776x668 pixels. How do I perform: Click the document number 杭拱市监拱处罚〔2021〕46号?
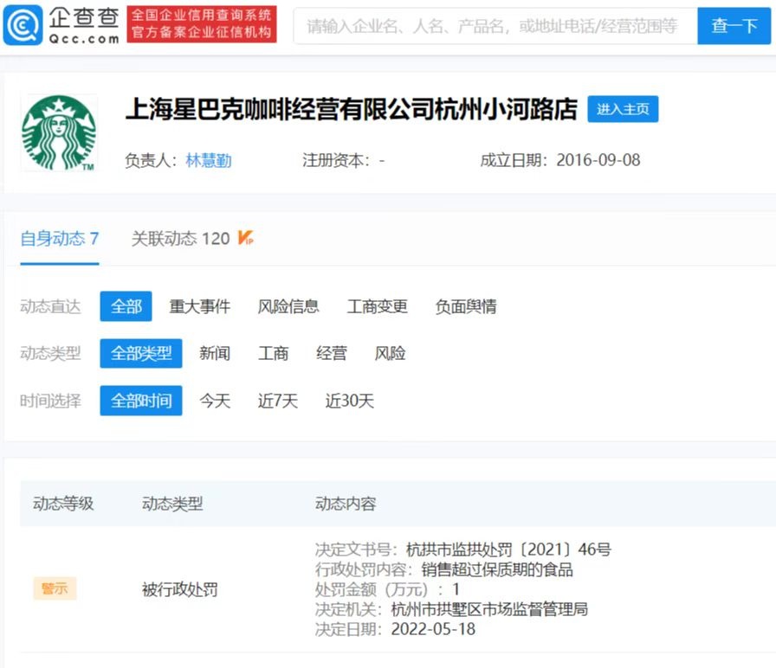pyautogui.click(x=508, y=549)
